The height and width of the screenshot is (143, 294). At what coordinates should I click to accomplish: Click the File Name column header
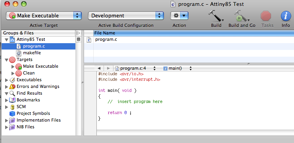point(194,33)
